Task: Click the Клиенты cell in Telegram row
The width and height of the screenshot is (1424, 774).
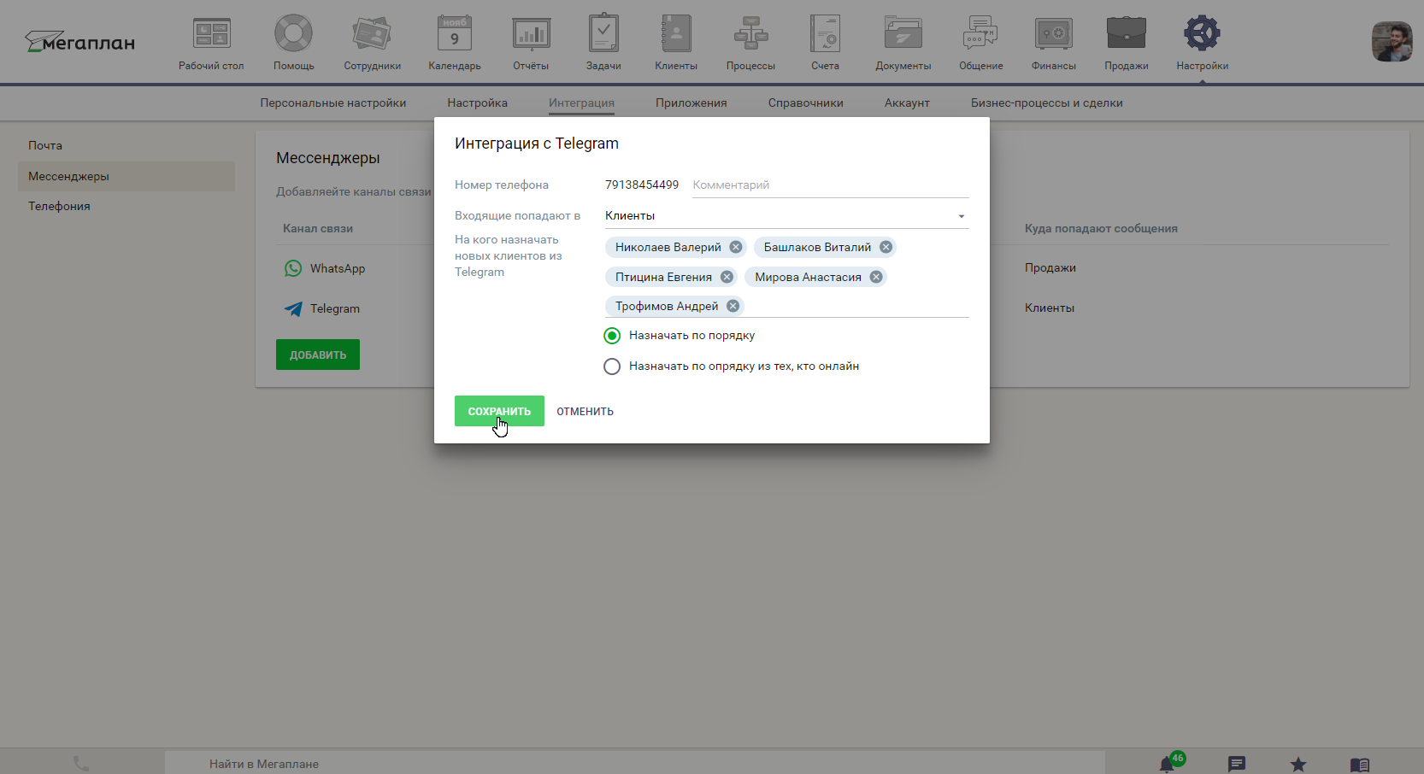Action: pyautogui.click(x=1050, y=308)
